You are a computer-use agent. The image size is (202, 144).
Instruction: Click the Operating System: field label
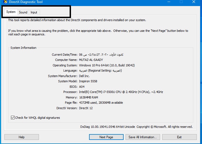tap(65, 65)
